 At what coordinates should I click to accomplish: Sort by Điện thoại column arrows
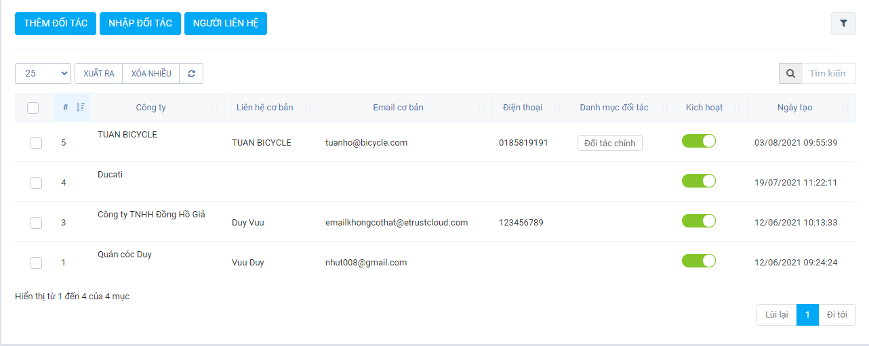[x=557, y=108]
